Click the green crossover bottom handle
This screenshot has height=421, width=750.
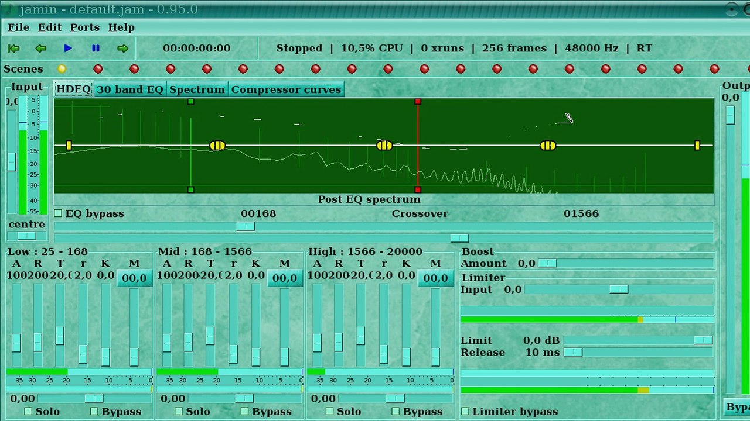pyautogui.click(x=190, y=189)
